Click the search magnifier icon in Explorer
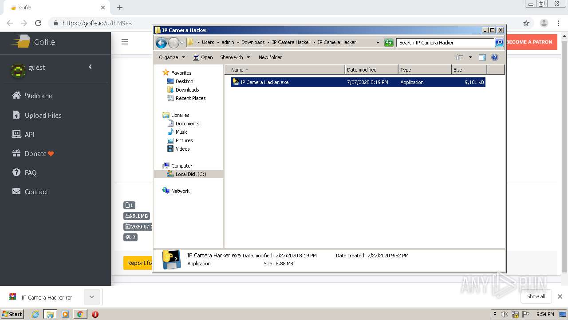This screenshot has height=320, width=568. click(499, 43)
